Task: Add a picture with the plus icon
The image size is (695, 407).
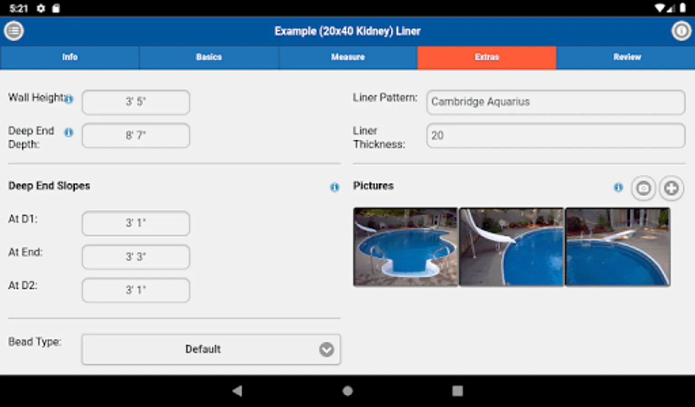Action: coord(671,188)
